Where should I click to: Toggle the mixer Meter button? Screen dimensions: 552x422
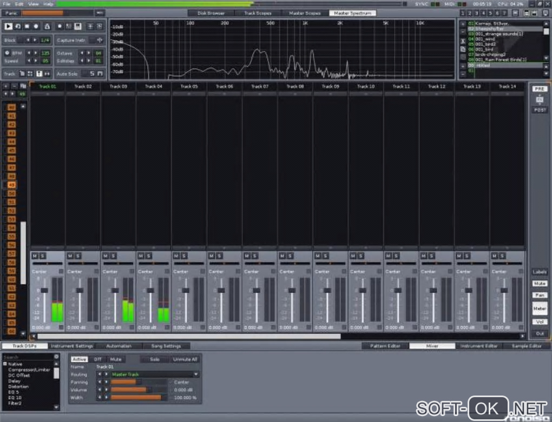click(540, 309)
